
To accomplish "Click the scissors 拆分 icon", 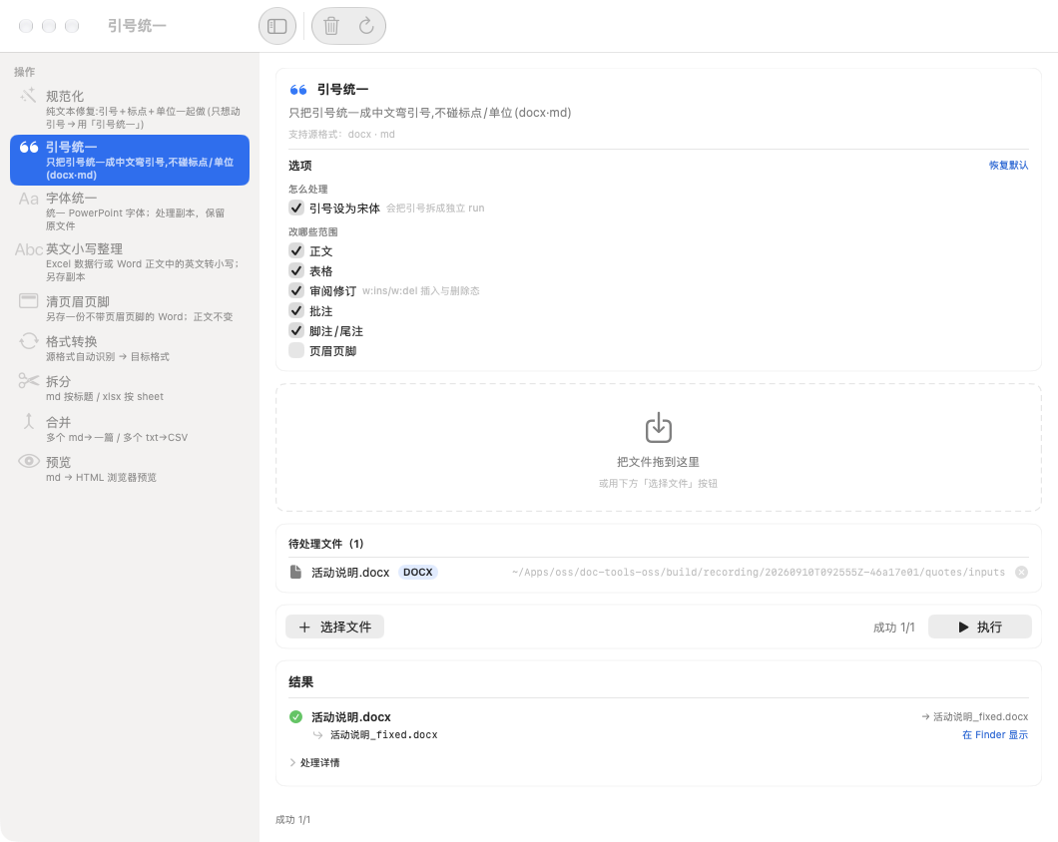I will [28, 381].
